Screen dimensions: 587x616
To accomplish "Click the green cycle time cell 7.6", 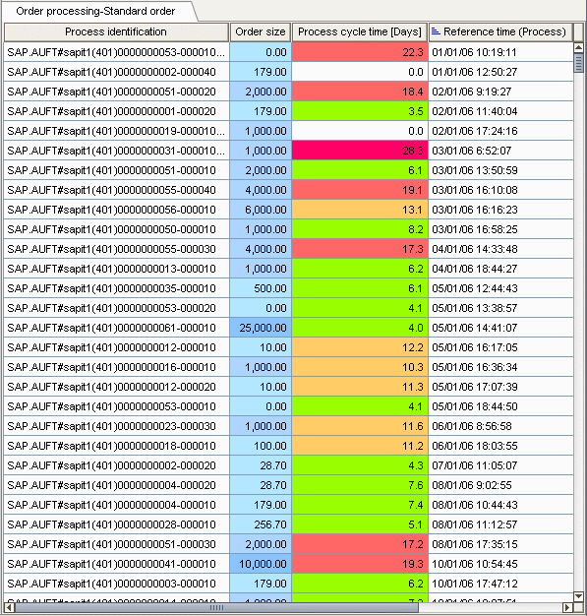I will (360, 485).
